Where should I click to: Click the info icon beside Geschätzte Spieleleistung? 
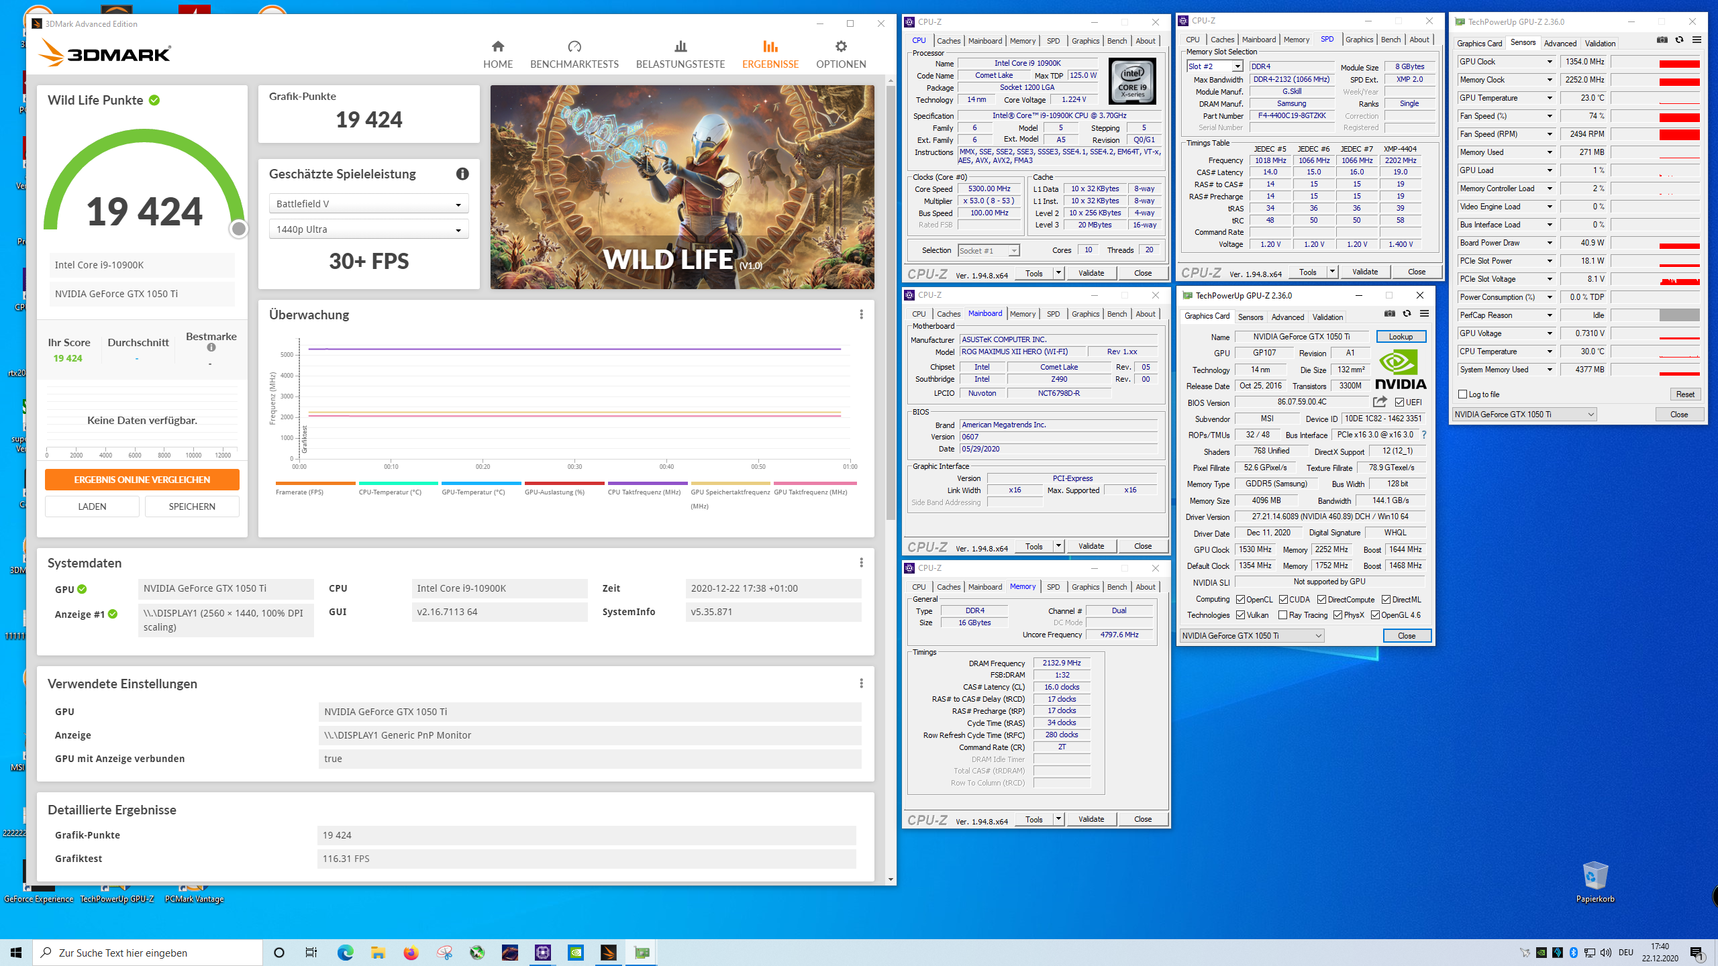point(462,174)
